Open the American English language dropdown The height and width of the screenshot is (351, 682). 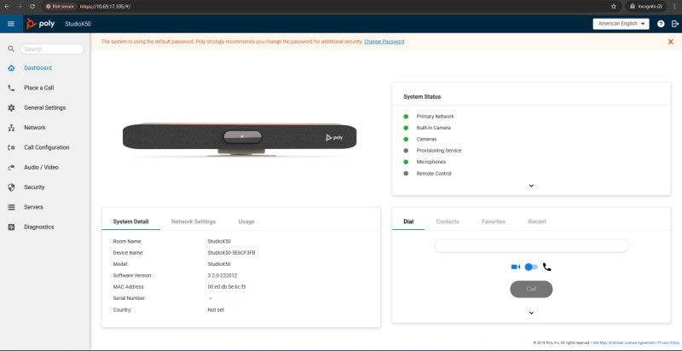point(621,24)
